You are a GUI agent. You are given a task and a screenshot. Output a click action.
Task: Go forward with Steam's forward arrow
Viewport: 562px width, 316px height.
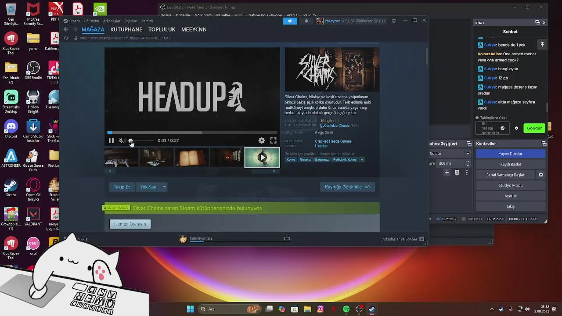click(x=75, y=29)
